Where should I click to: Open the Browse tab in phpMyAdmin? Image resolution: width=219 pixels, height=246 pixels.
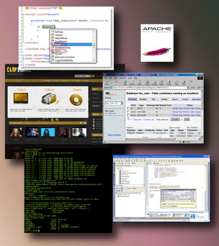(143, 99)
